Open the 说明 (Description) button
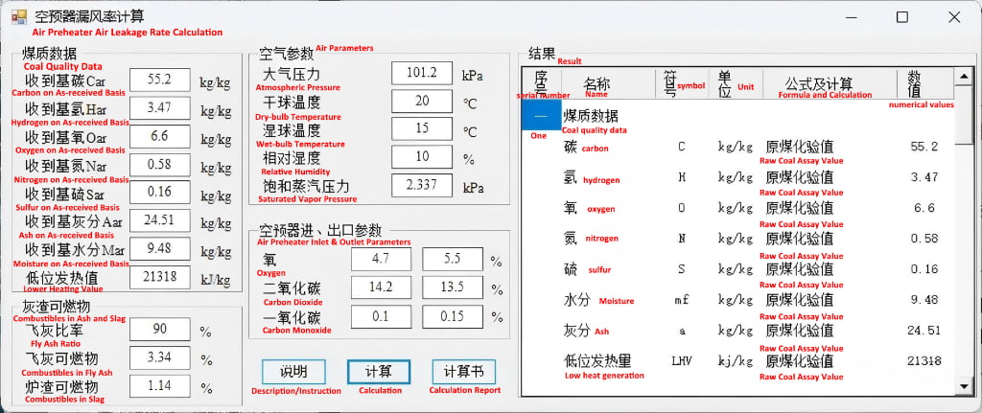982x413 pixels. click(293, 372)
